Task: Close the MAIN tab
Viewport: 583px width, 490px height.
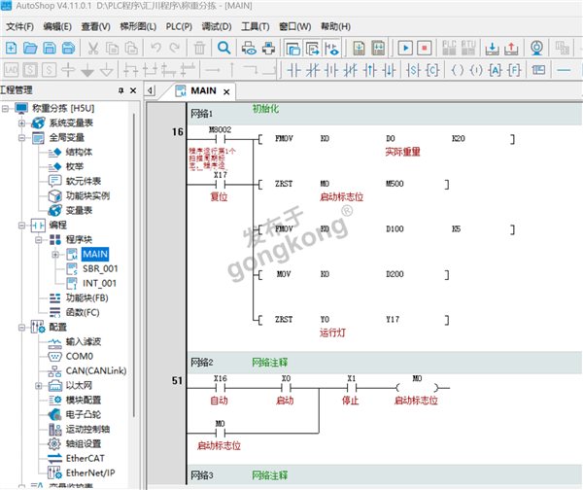Action: (227, 90)
